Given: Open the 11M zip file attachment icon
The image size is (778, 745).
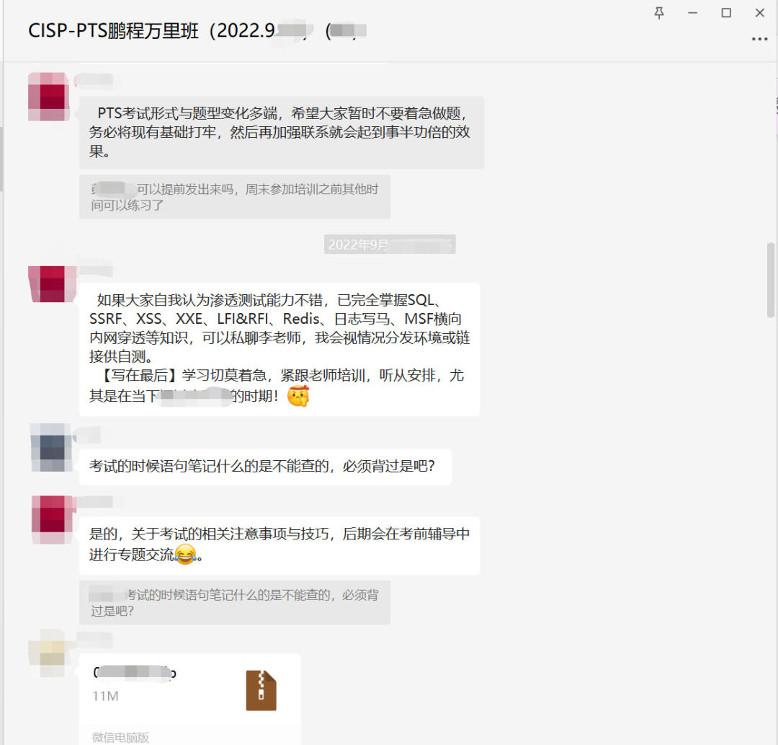Looking at the screenshot, I should tap(261, 690).
